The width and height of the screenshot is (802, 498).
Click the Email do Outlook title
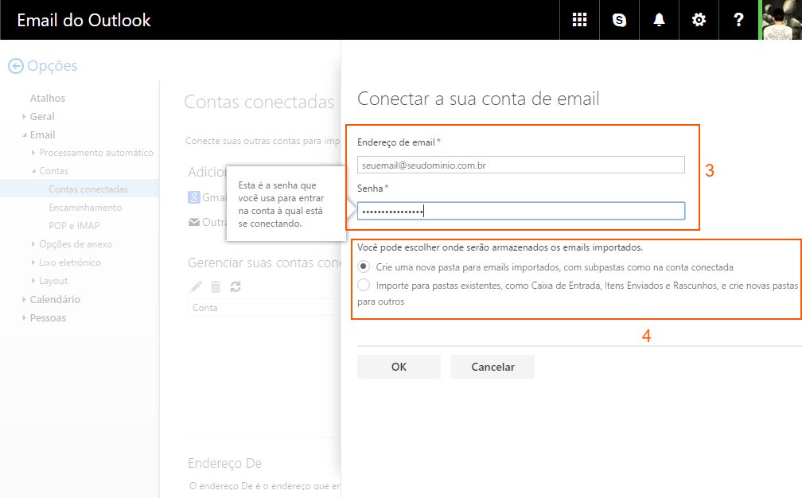click(84, 21)
